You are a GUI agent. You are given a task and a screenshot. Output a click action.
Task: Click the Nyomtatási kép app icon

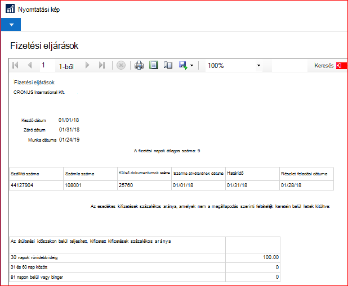click(x=10, y=8)
